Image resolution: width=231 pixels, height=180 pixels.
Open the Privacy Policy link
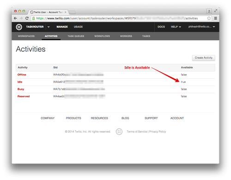point(158,131)
